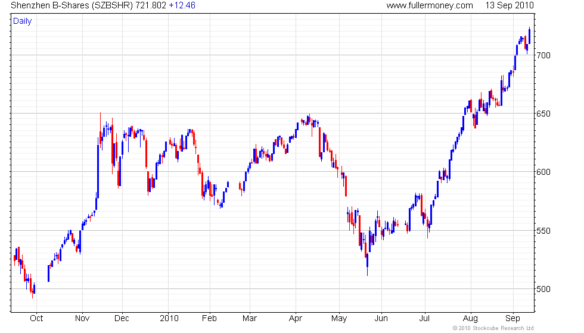Click the www.fullermoney.com label

pyautogui.click(x=430, y=5)
